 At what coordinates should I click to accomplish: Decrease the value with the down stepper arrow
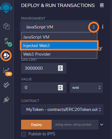60,89
